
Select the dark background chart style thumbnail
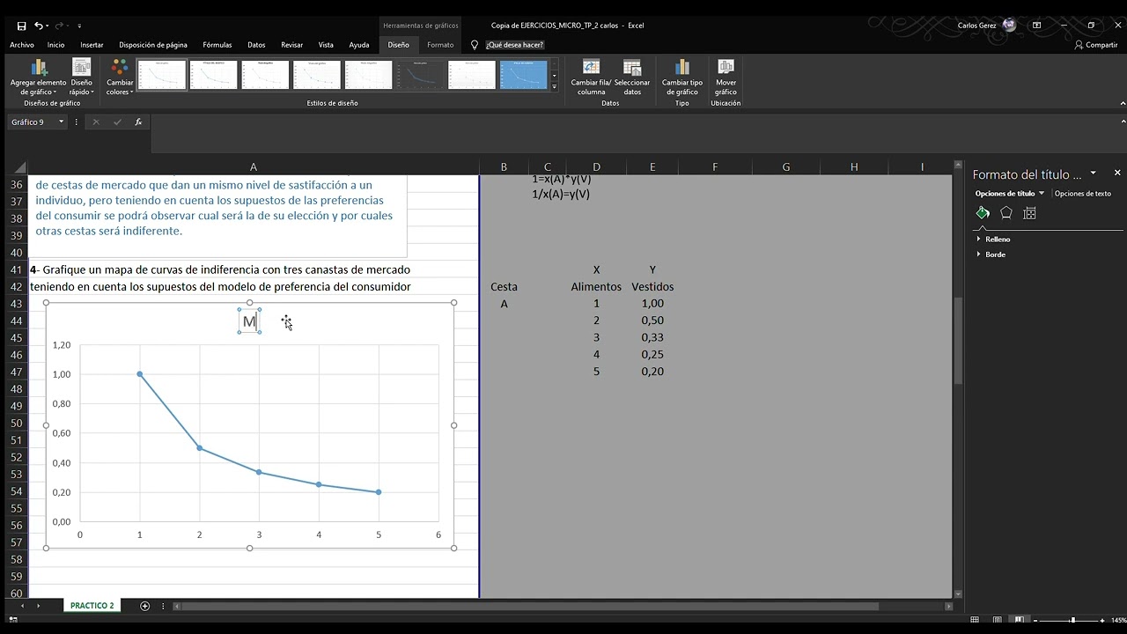click(x=419, y=75)
